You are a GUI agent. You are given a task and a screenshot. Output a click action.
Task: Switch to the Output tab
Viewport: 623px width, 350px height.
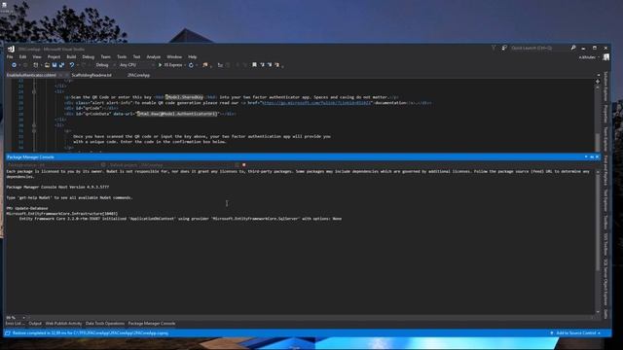tap(35, 324)
